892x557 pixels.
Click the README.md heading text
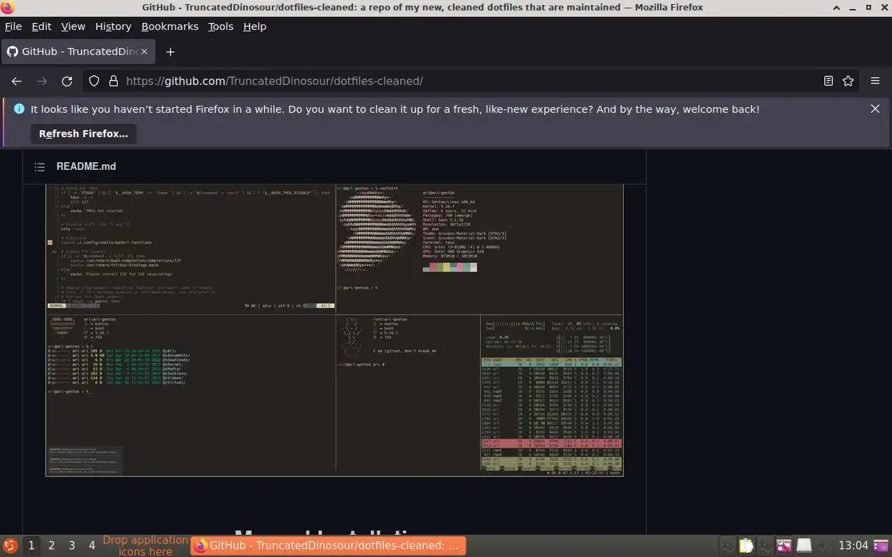click(86, 166)
